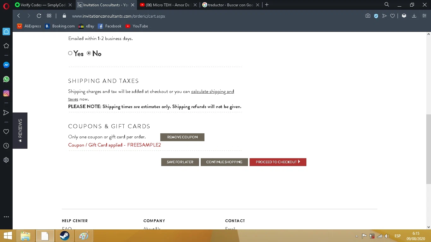Click the page vertical scrollbar thumb
This screenshot has height=242, width=431.
pyautogui.click(x=428, y=149)
